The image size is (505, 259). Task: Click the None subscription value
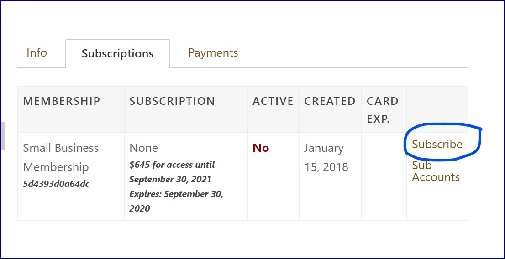click(x=144, y=148)
